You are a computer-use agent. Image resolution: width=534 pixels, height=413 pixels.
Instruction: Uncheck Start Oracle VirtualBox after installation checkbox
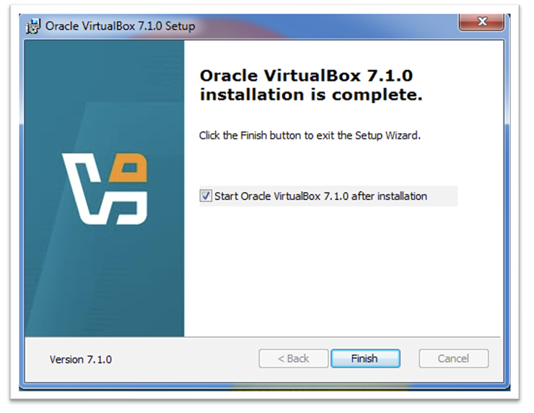[206, 196]
